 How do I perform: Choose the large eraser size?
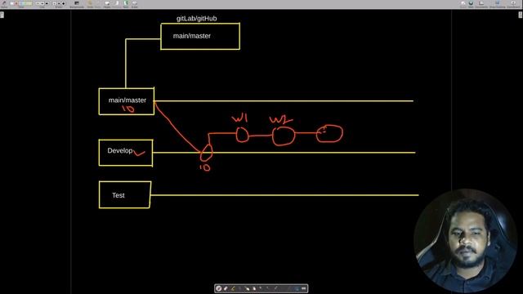pyautogui.click(x=64, y=3)
